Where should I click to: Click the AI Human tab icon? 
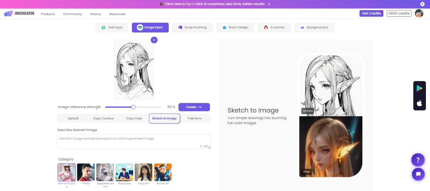(x=266, y=27)
